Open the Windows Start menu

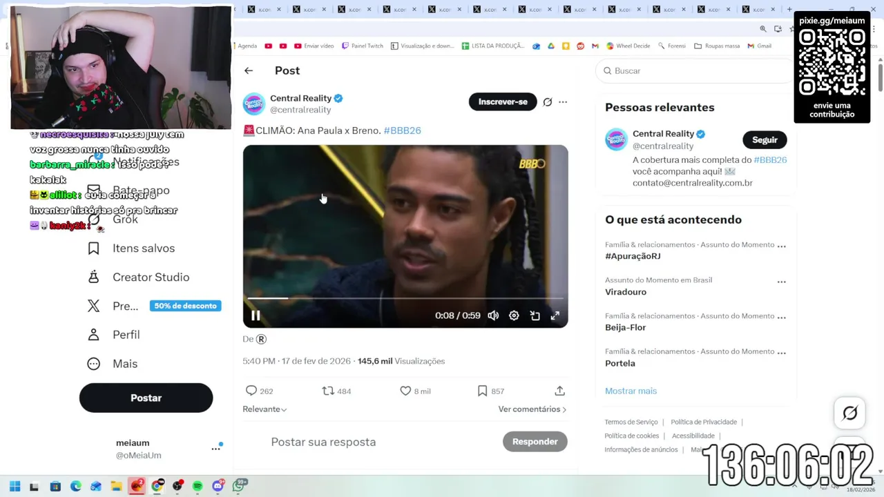[x=15, y=486]
